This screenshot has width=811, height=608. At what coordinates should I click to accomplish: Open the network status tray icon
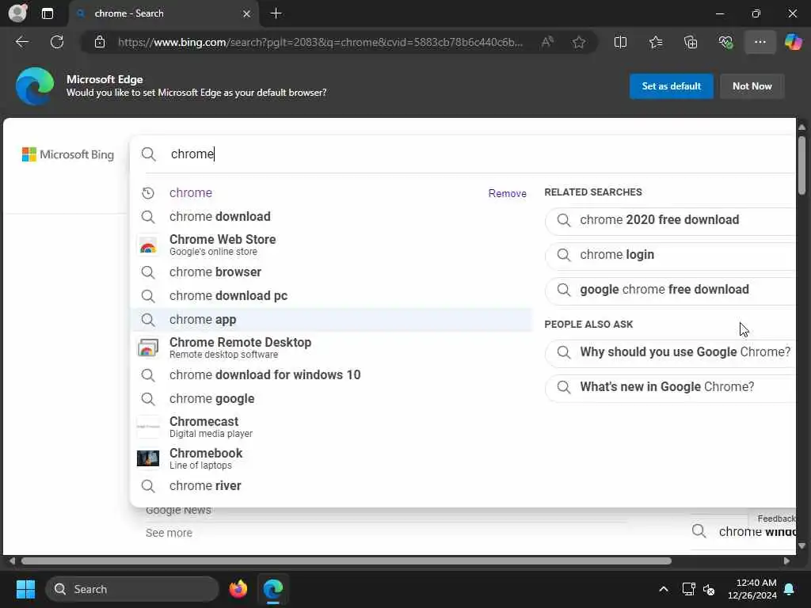[x=688, y=589]
